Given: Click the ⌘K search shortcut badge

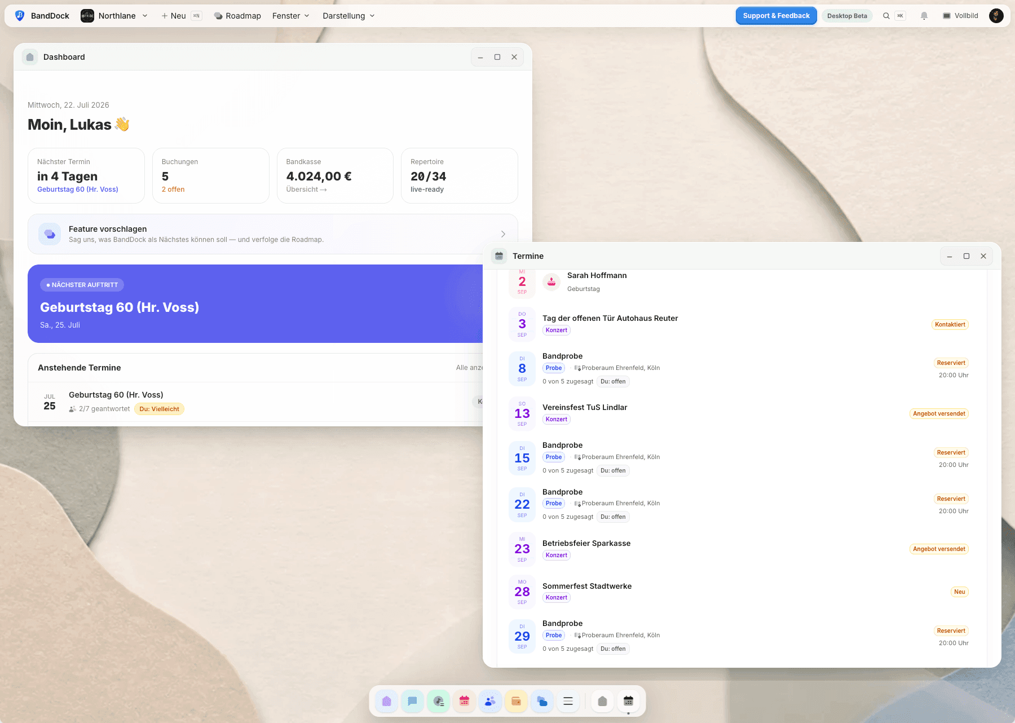Looking at the screenshot, I should [900, 16].
